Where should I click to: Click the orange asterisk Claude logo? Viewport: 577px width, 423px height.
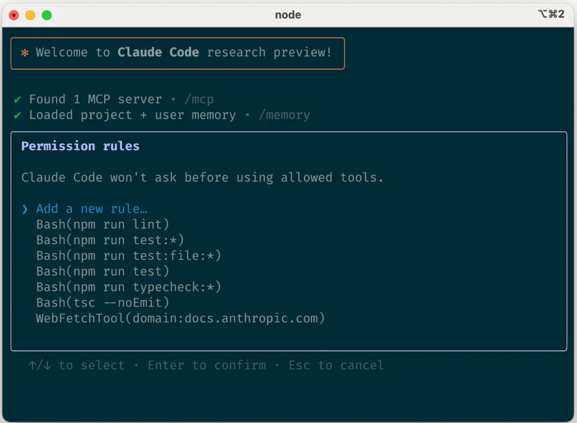pos(25,53)
